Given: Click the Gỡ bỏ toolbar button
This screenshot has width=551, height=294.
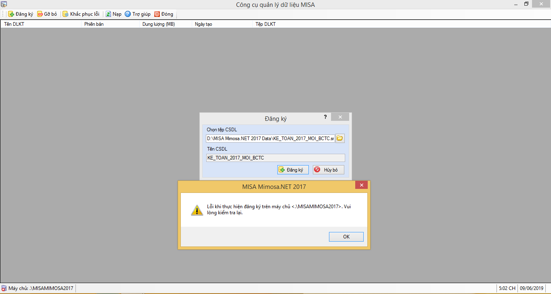Looking at the screenshot, I should (47, 14).
